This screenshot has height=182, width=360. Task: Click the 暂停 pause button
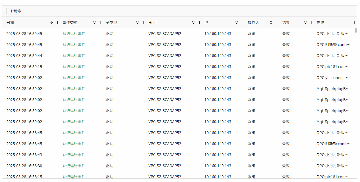click(15, 11)
